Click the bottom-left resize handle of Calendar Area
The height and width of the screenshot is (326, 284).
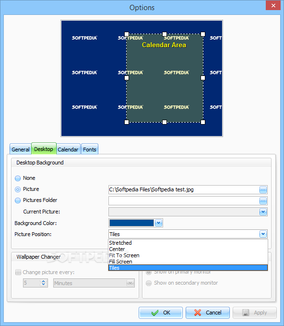(x=127, y=122)
